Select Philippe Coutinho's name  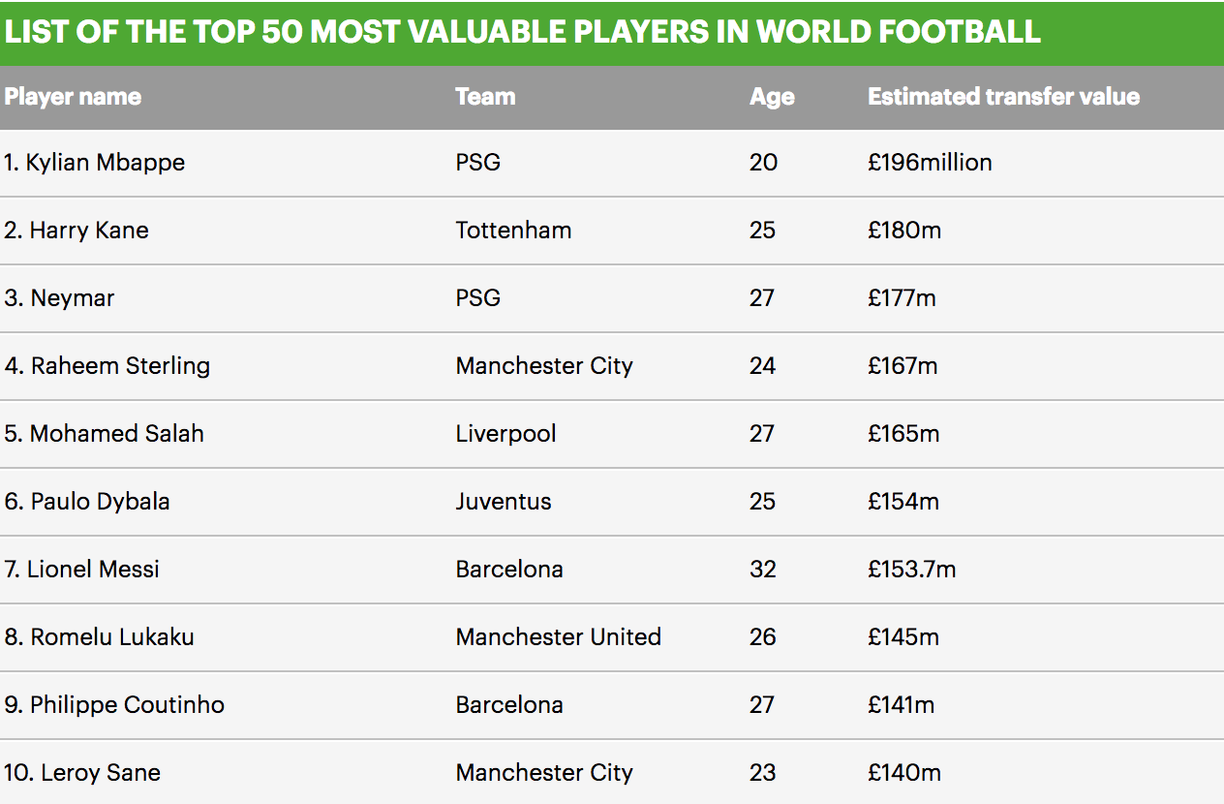[x=115, y=705]
